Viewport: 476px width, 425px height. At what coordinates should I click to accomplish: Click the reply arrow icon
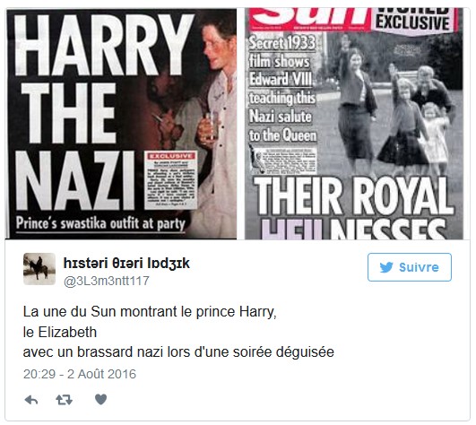(31, 400)
